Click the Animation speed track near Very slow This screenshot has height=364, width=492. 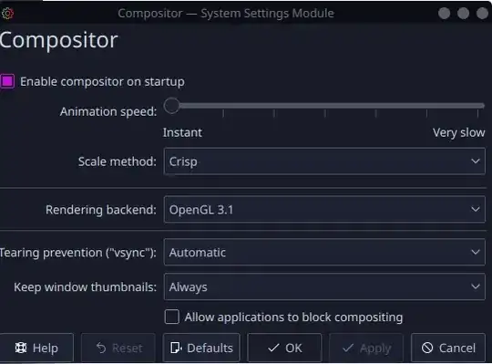(x=471, y=106)
